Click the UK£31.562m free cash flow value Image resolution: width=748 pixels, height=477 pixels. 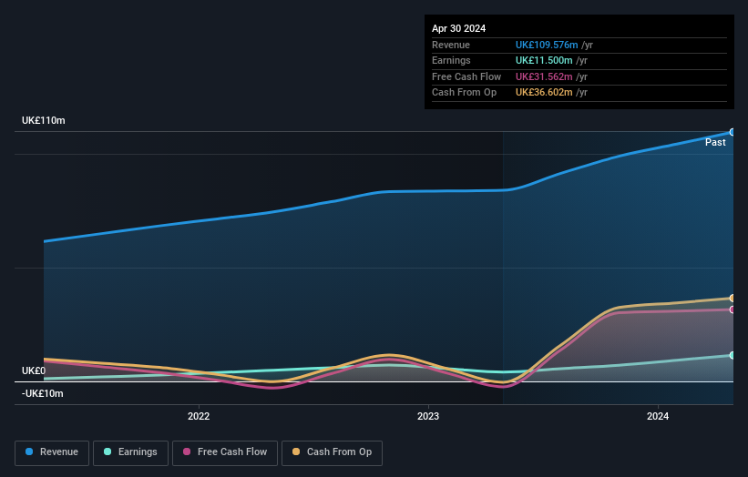[544, 76]
